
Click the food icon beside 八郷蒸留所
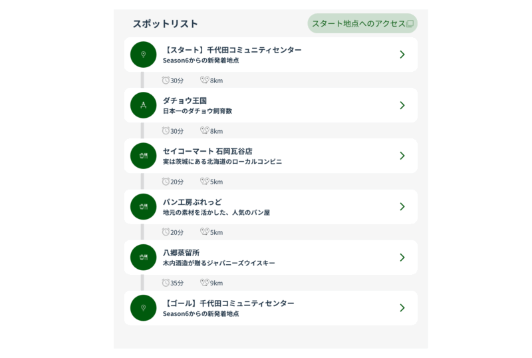pyautogui.click(x=143, y=257)
